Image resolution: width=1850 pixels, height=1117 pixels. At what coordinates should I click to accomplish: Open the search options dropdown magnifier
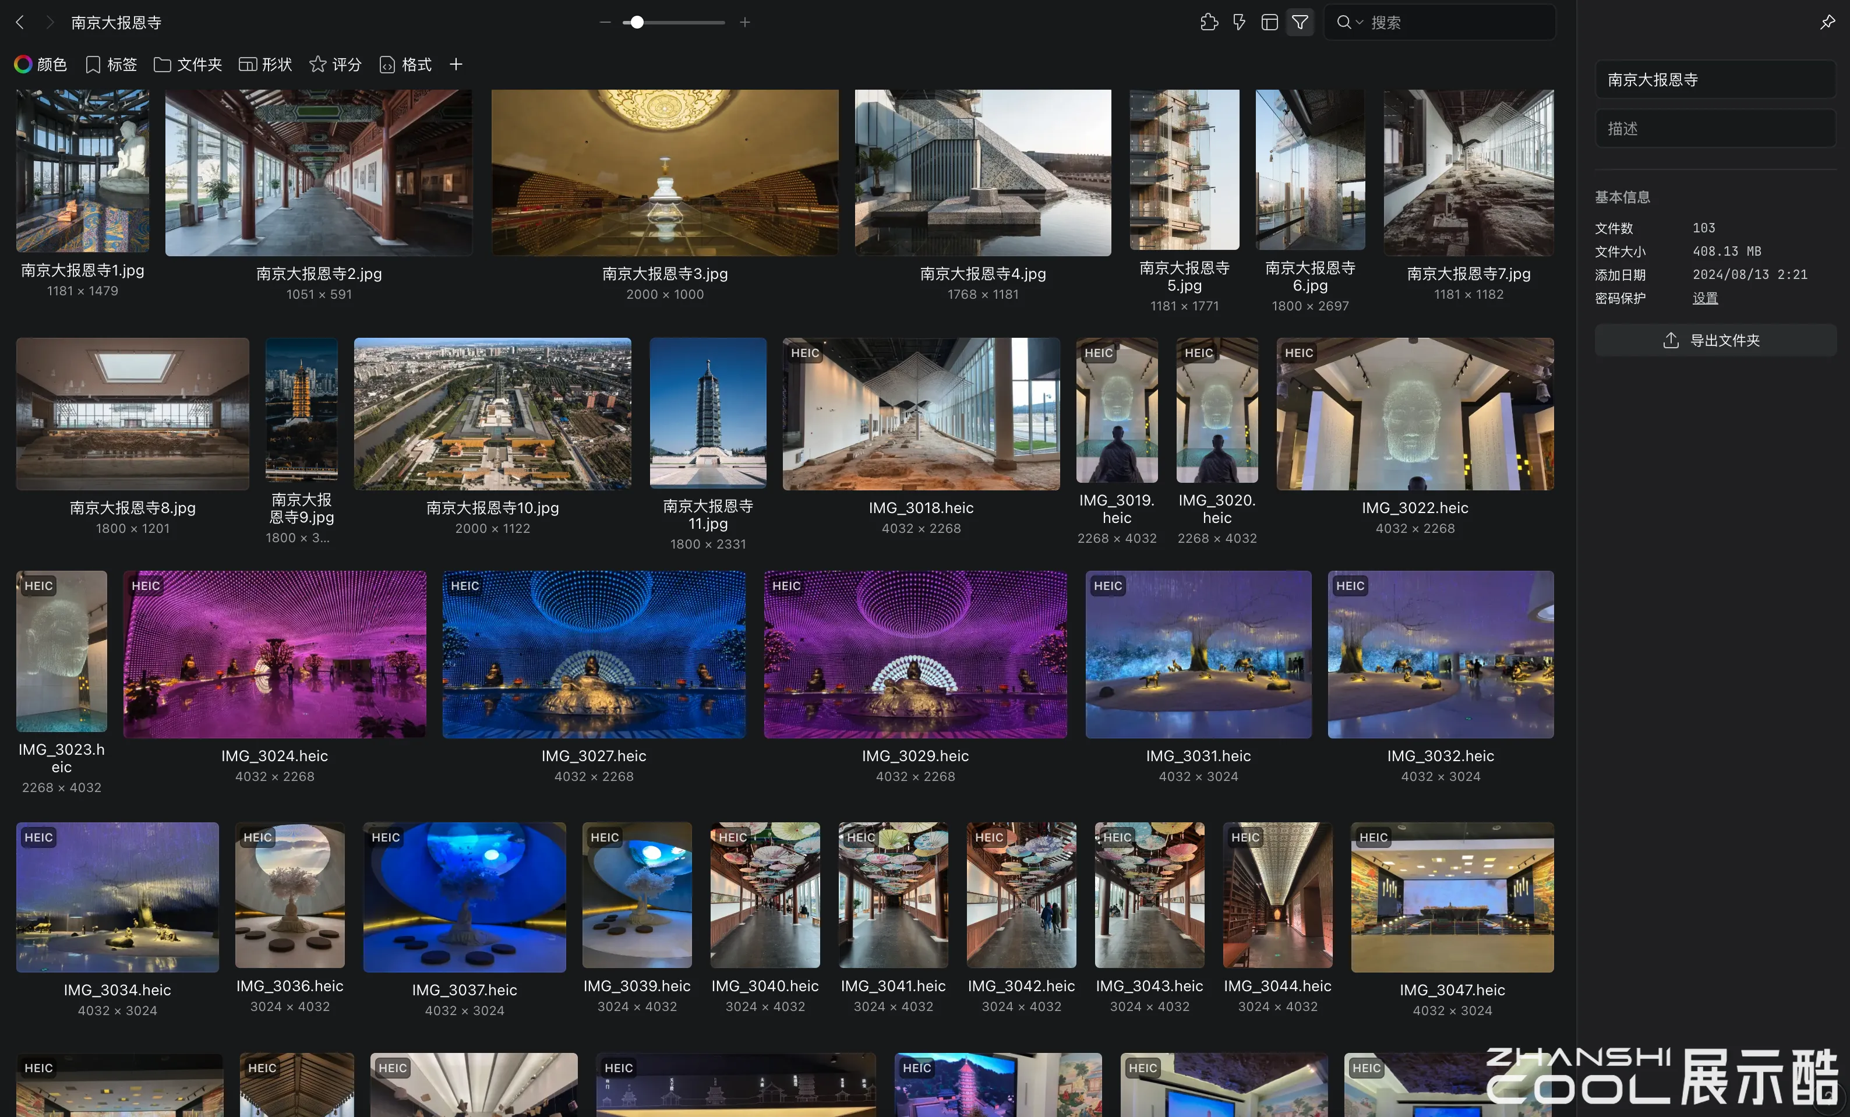point(1349,23)
